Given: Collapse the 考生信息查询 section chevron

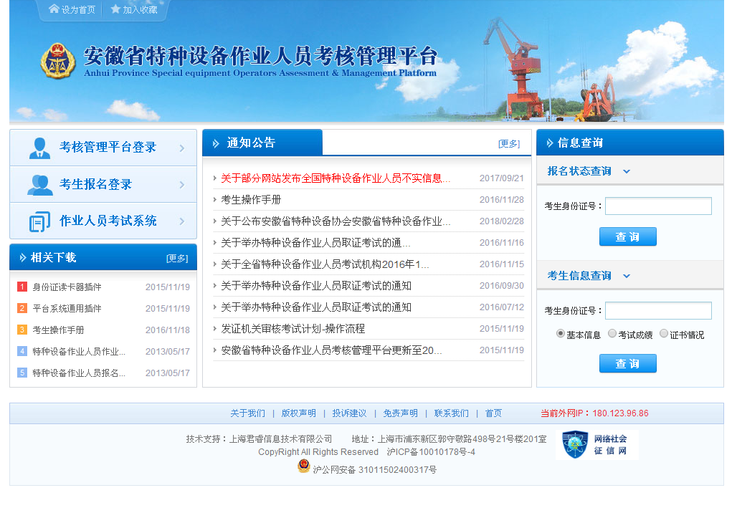Looking at the screenshot, I should 627,276.
